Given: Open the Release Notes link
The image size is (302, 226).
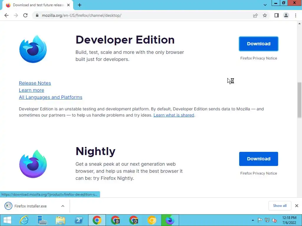Looking at the screenshot, I should point(35,83).
